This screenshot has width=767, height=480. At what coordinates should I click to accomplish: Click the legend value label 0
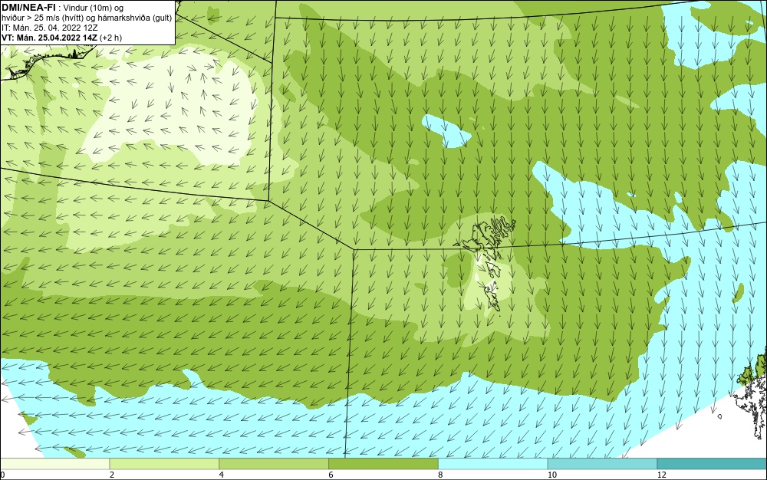[2, 475]
